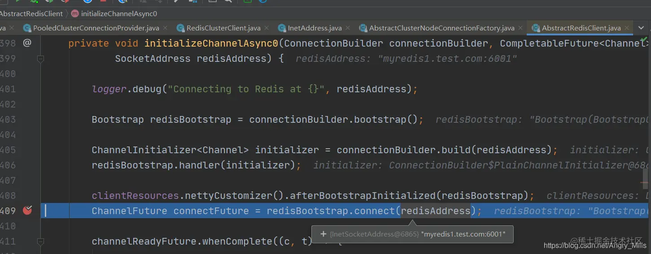Viewport: 651px width, 254px height.
Task: Click line number 405 in the gutter
Action: [x=8, y=150]
